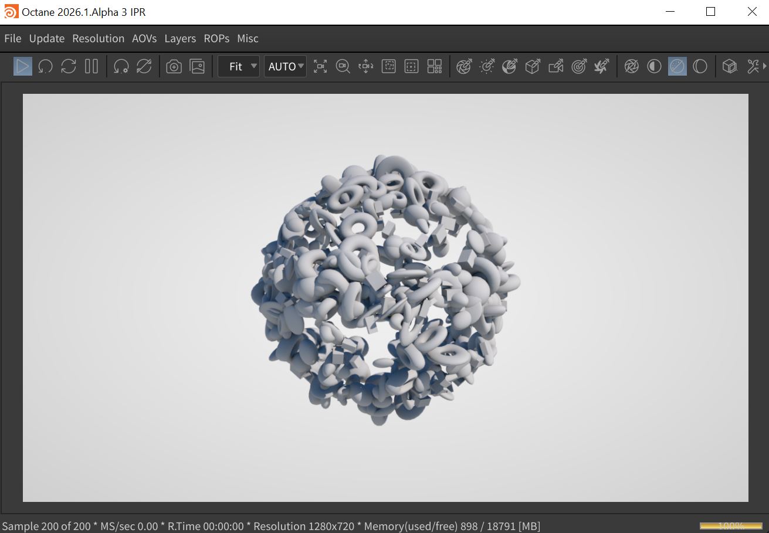Open the ROPs menu
Screen dimensions: 769x533
click(216, 38)
